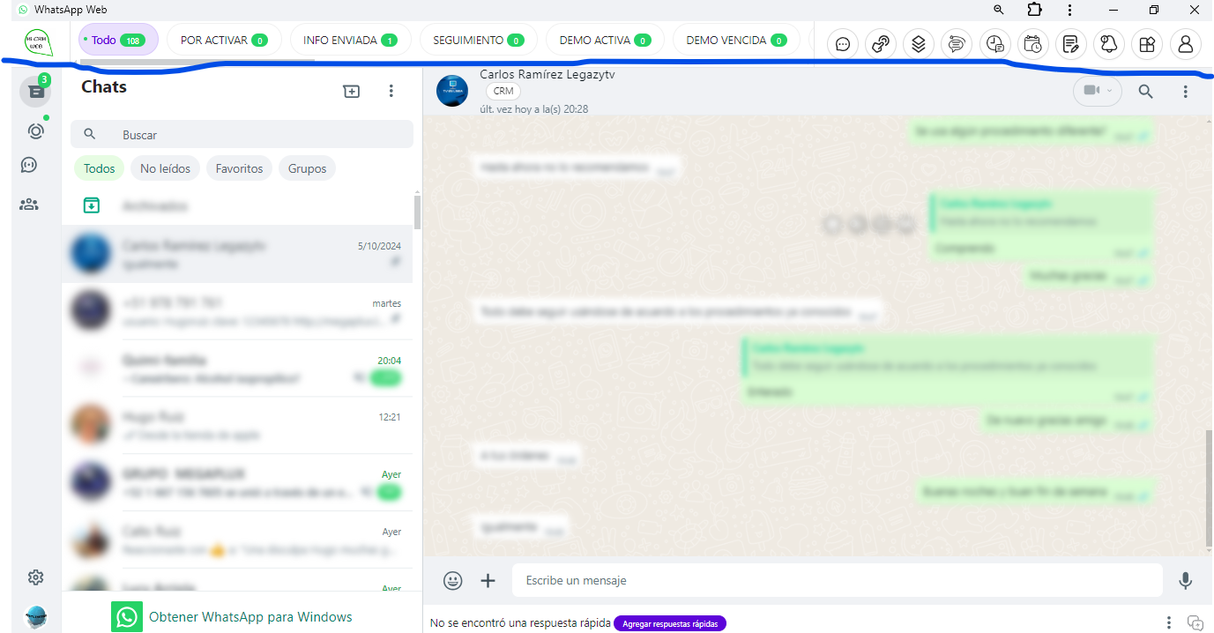Open the emoji picker in message bar
The image size is (1214, 633).
pyautogui.click(x=453, y=580)
